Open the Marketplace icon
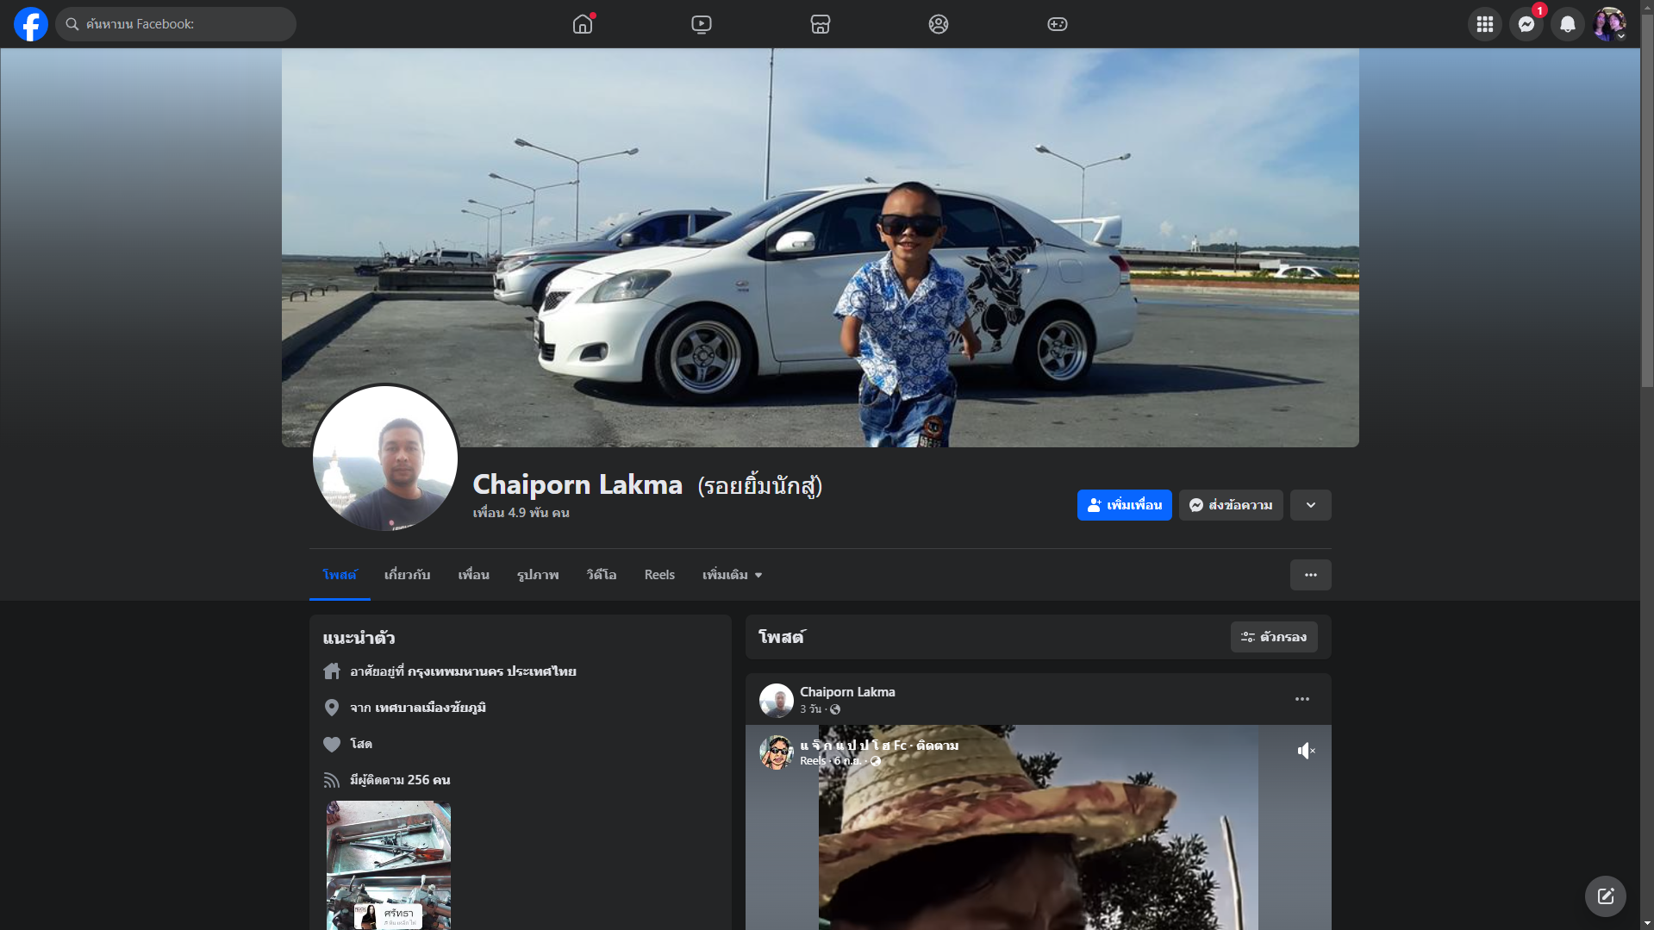This screenshot has height=930, width=1654. point(820,24)
